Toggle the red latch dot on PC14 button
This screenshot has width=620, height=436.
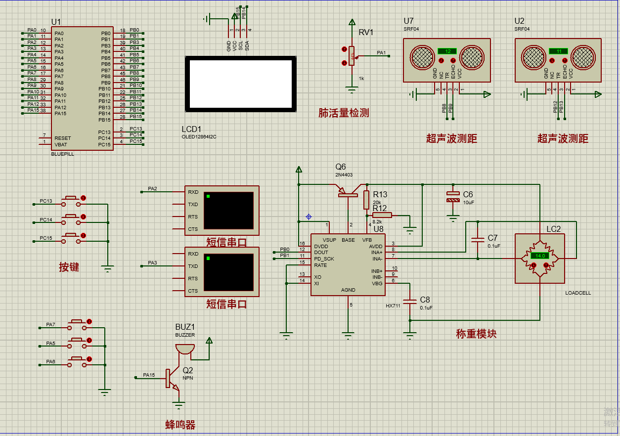83,217
